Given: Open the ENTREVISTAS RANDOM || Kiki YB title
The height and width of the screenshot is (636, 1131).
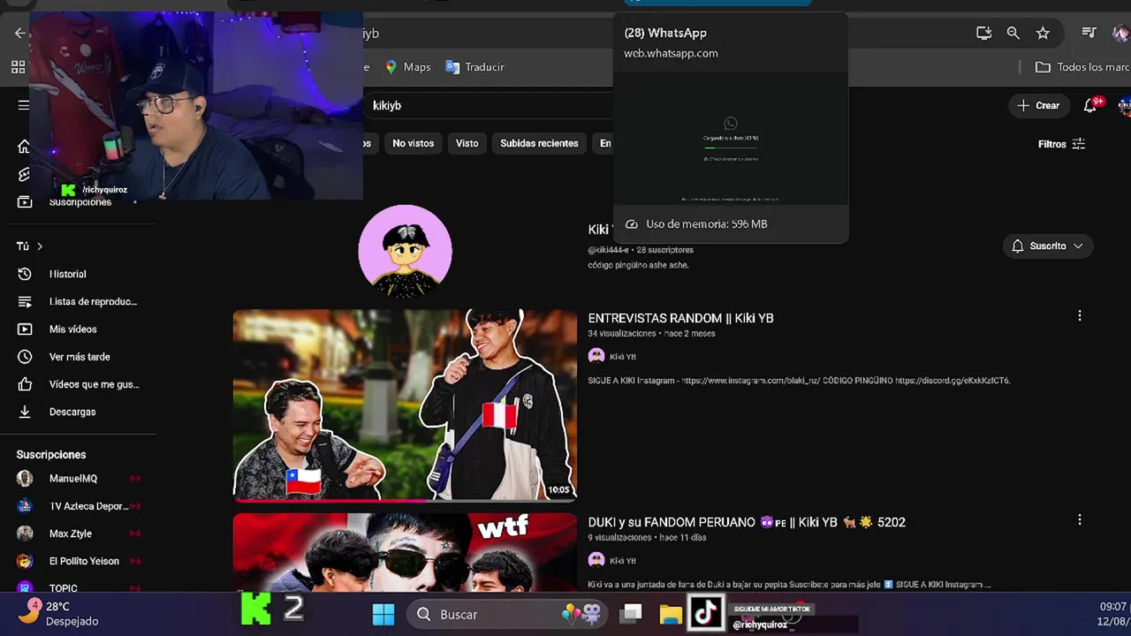Looking at the screenshot, I should click(x=680, y=318).
